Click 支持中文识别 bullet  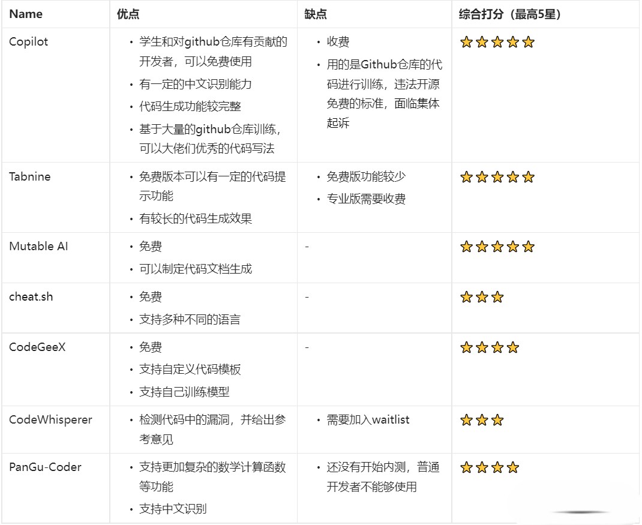(x=173, y=509)
